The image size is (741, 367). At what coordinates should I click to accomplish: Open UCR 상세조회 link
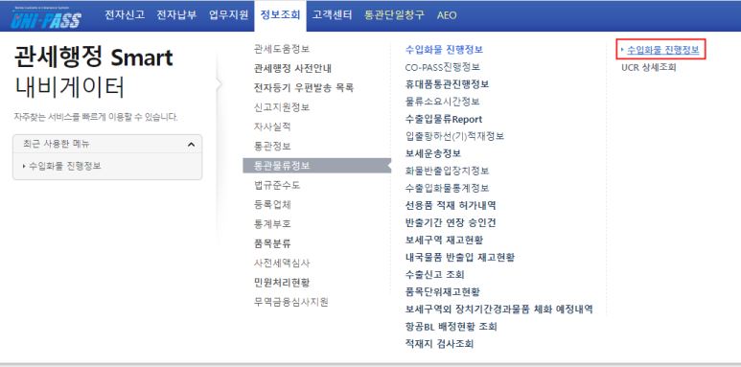(x=649, y=67)
